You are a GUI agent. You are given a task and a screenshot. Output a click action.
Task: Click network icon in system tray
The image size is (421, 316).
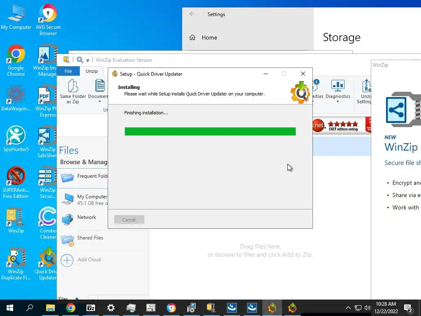(x=358, y=308)
